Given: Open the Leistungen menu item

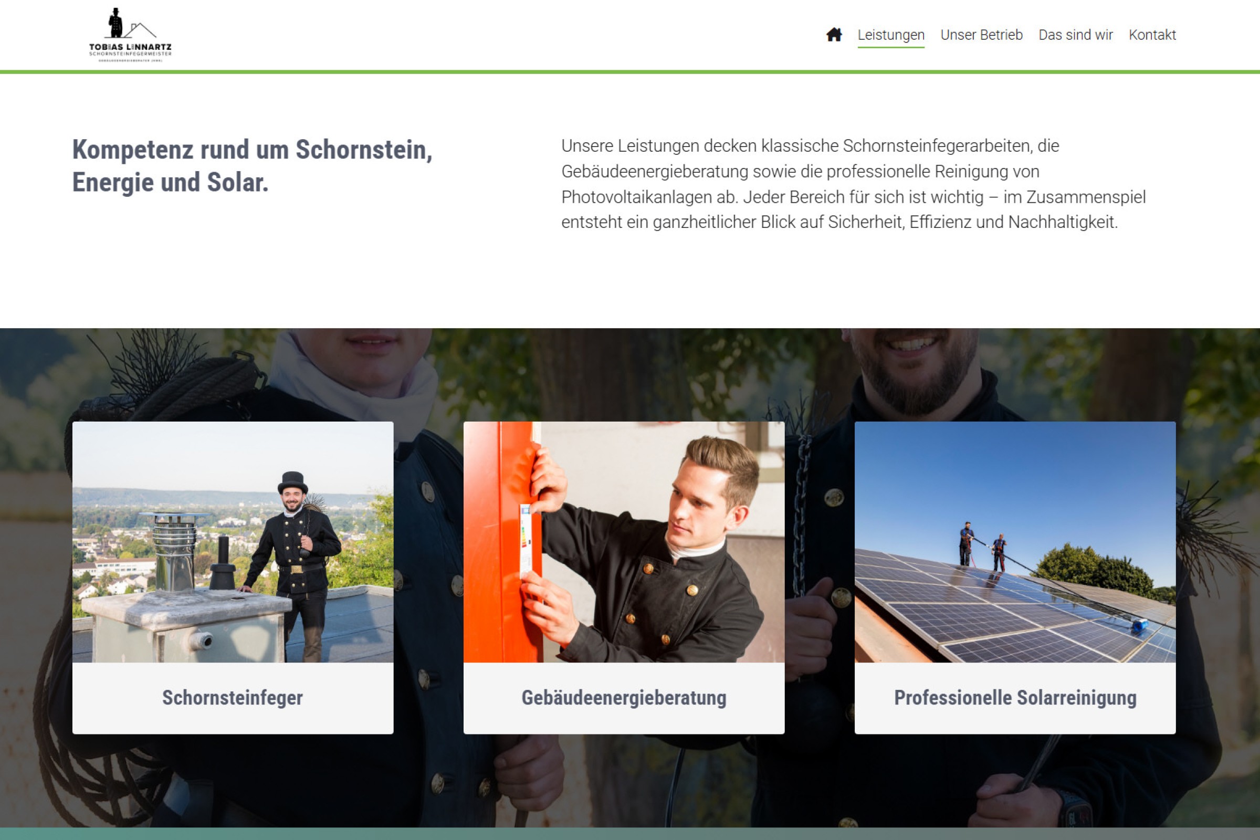Looking at the screenshot, I should (x=890, y=35).
